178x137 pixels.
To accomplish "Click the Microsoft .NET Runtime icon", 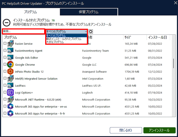I will [x=10, y=99].
